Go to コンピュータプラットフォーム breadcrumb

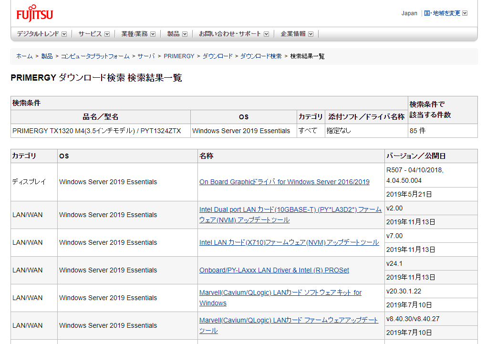(x=95, y=56)
